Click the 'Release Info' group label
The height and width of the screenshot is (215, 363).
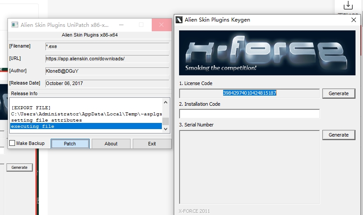point(24,93)
